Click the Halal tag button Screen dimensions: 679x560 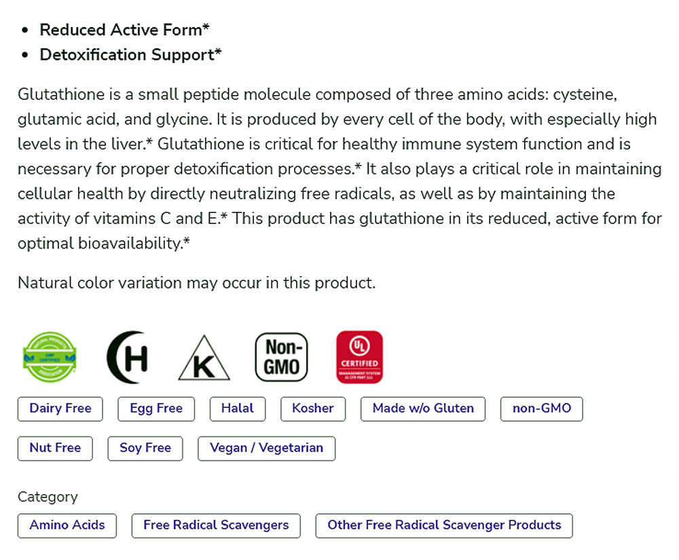pos(238,409)
